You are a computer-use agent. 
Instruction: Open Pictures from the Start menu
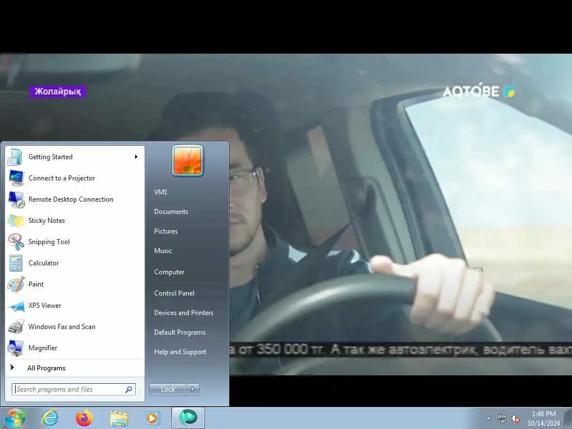pyautogui.click(x=166, y=231)
